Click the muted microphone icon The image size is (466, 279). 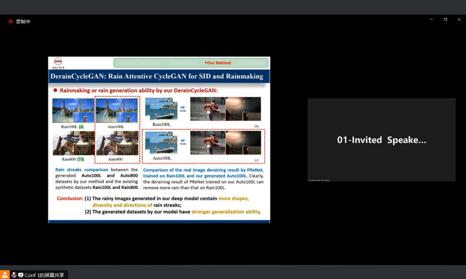pyautogui.click(x=13, y=275)
